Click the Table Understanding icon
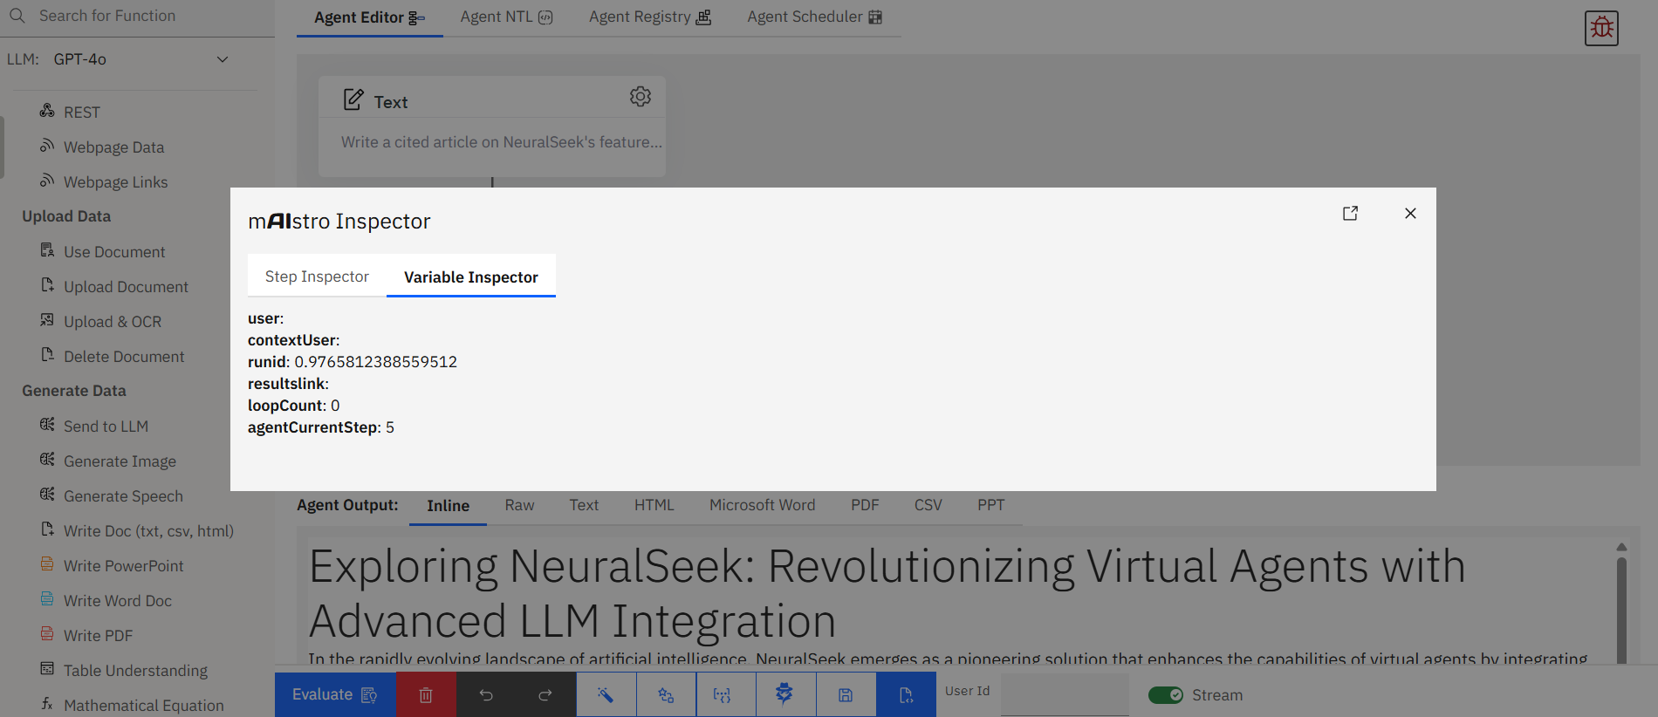Viewport: 1658px width, 717px height. (47, 669)
